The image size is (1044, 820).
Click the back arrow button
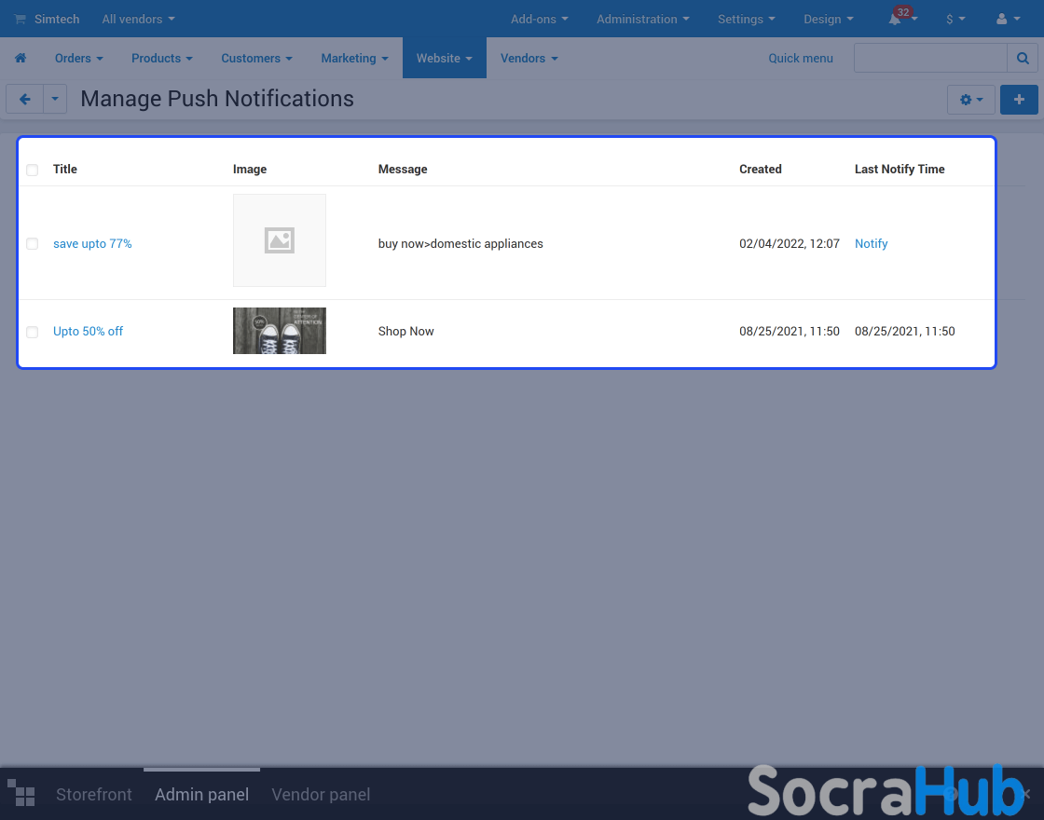point(24,100)
